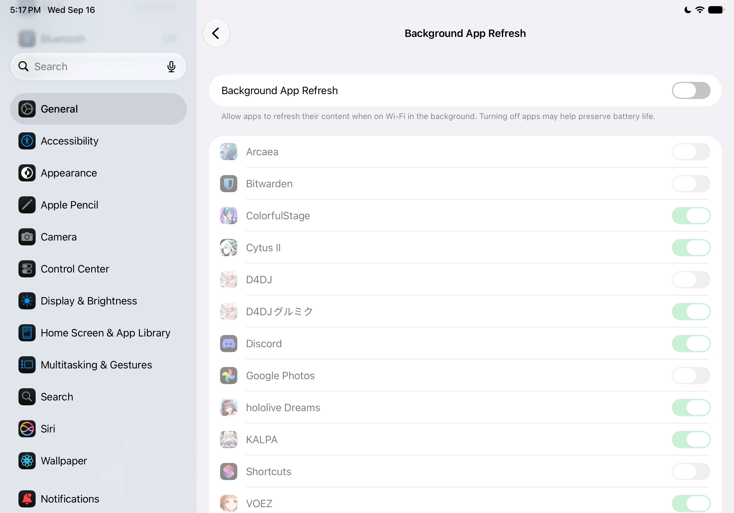Screen dimensions: 734x513
Task: Select Search in the settings sidebar
Action: 98,397
